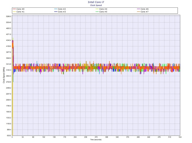The height and width of the screenshot is (143, 192).
Task: Click the orange Core #7 legend line
Action: pyautogui.click(x=138, y=12)
